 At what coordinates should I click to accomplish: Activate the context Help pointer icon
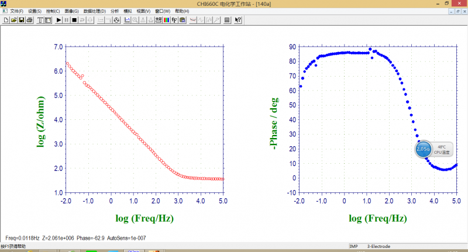pyautogui.click(x=238, y=20)
